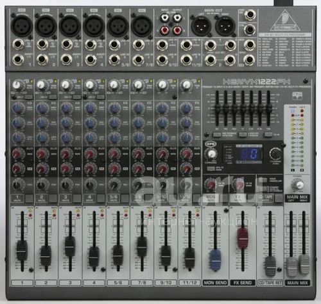Click the red FX SEND fader

[x=243, y=238]
